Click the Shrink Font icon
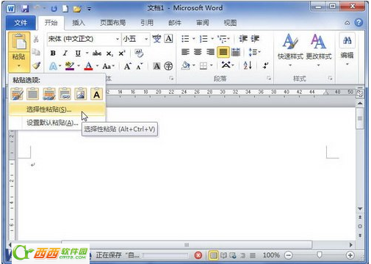 [140, 66]
